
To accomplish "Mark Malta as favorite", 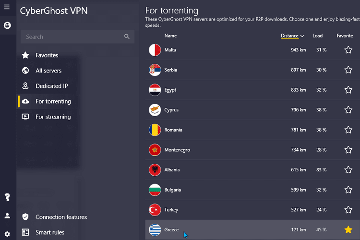I will [348, 50].
